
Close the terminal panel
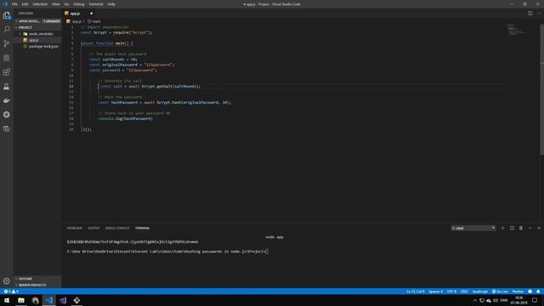[539, 228]
